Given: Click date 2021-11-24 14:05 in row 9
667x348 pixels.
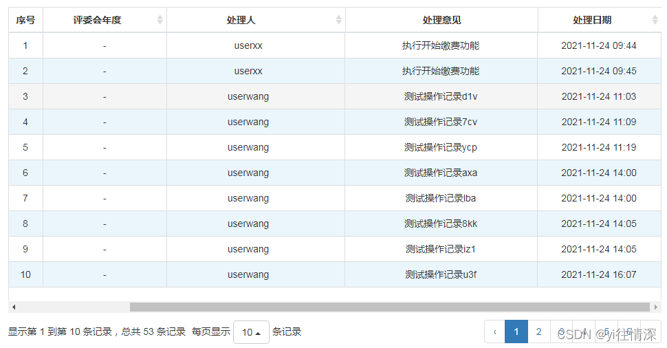Looking at the screenshot, I should click(x=598, y=250).
